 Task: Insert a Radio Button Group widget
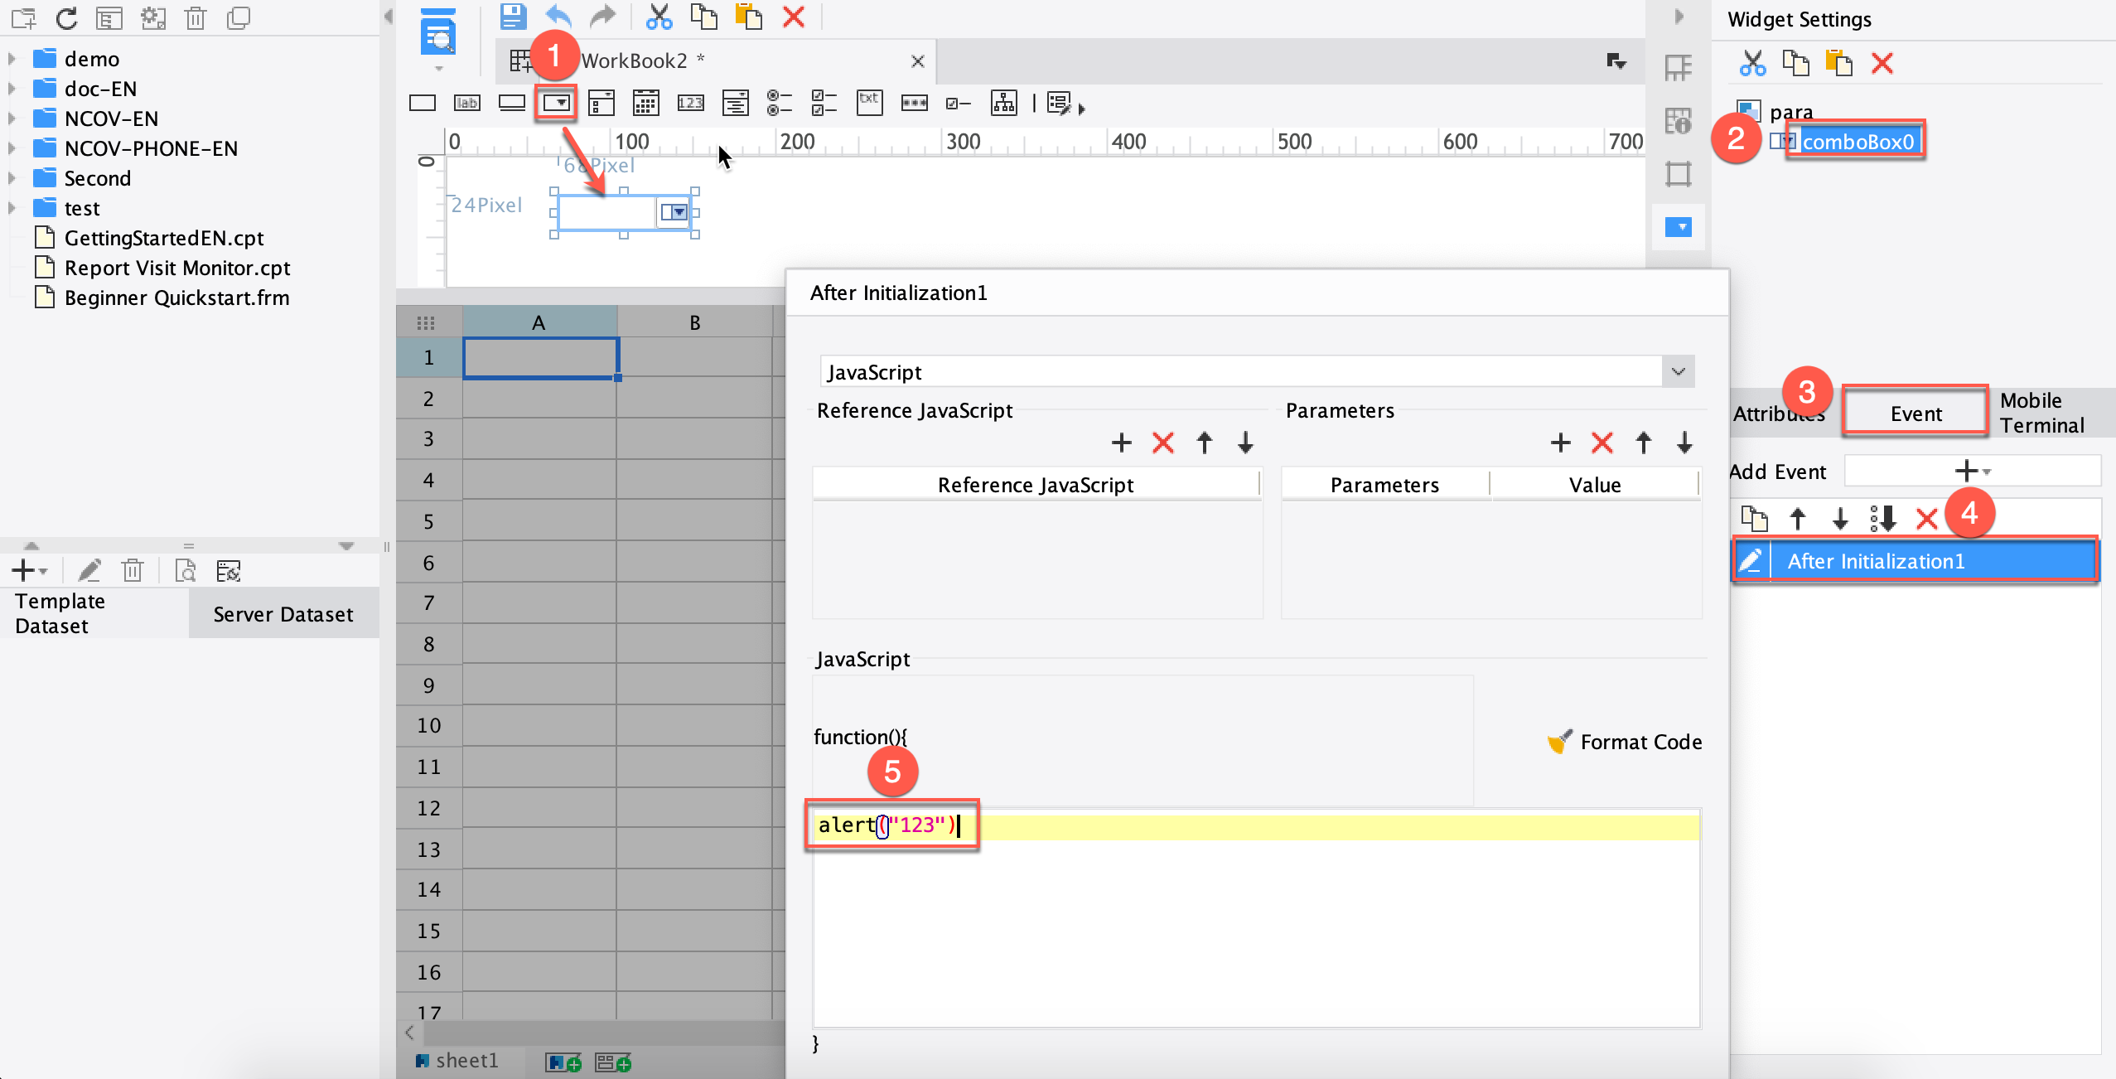point(779,103)
